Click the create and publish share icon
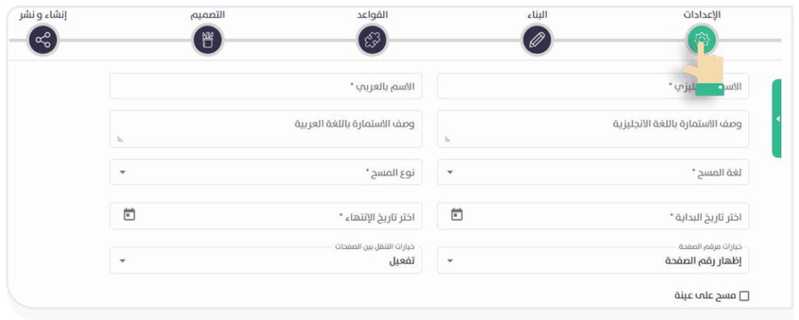This screenshot has width=799, height=320. click(43, 40)
